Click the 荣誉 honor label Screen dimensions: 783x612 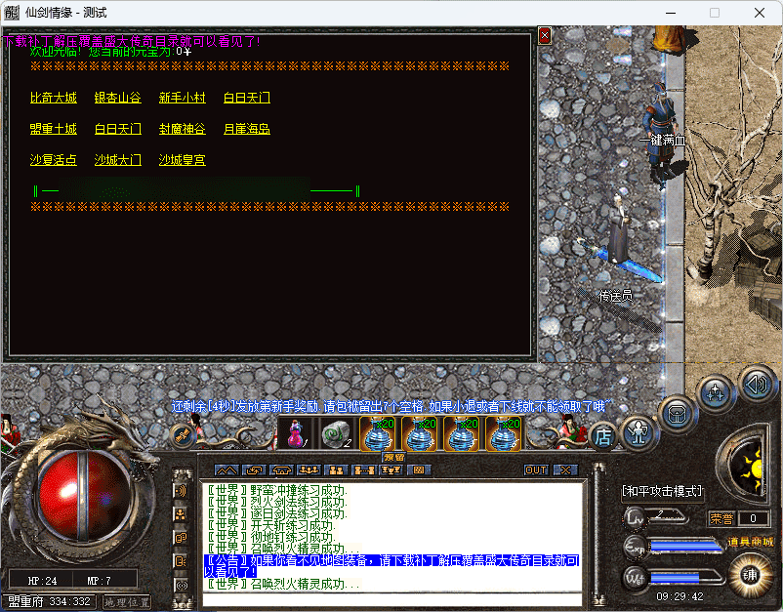(721, 518)
